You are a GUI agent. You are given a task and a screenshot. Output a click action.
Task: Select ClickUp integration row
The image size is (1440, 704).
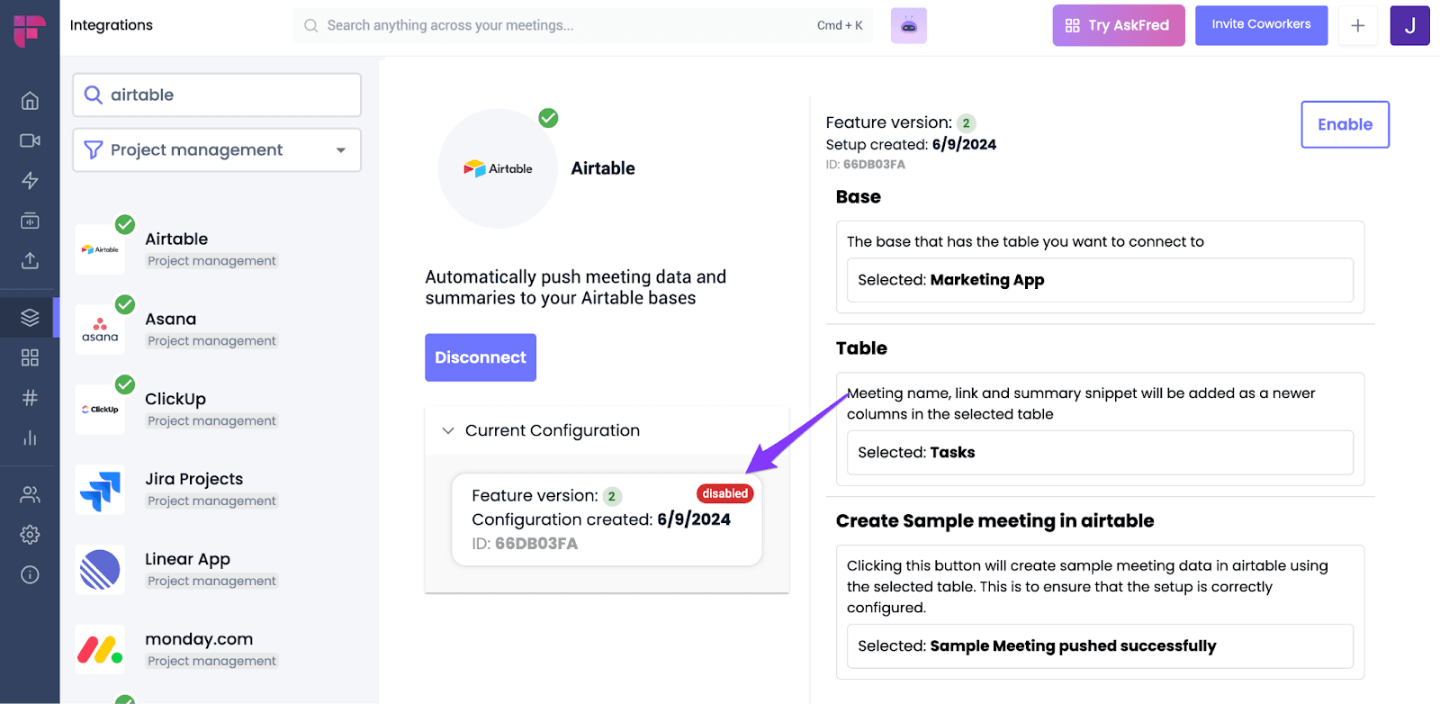(x=217, y=410)
